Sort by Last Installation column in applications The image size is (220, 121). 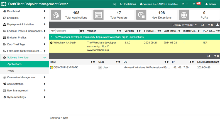click(x=179, y=31)
